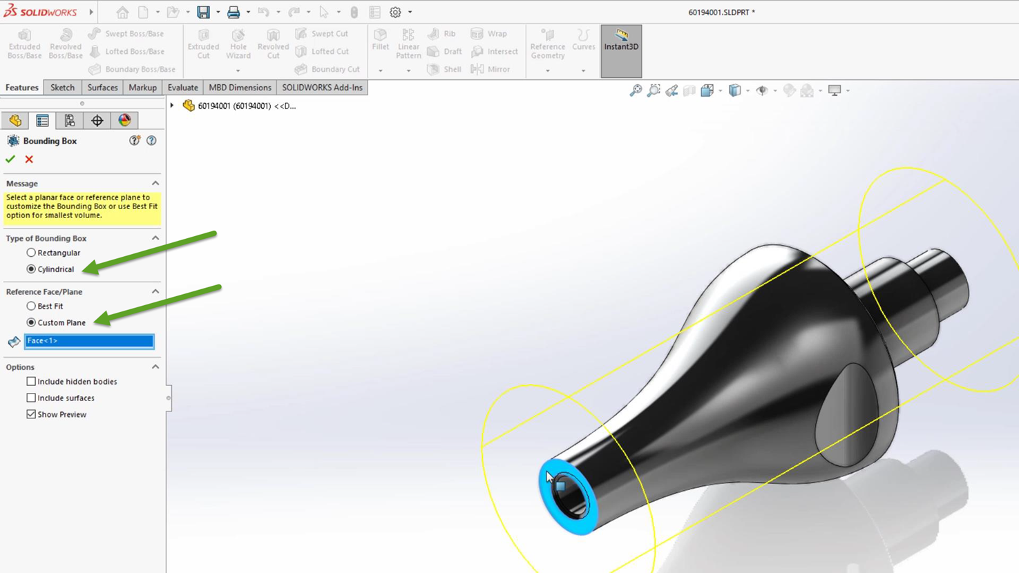This screenshot has width=1019, height=573.
Task: Switch to the Sketch tab
Action: [62, 88]
